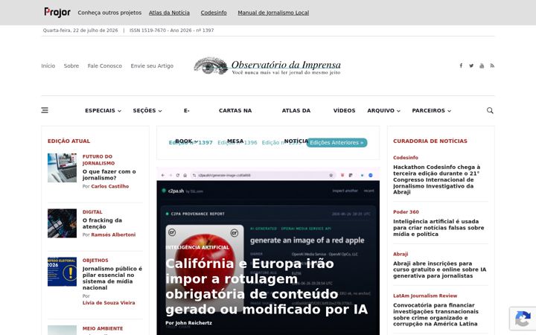Open the OBJETHOS category label
This screenshot has width=536, height=335.
point(95,260)
